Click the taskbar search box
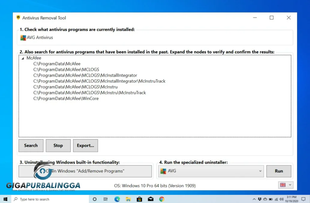 50,199
